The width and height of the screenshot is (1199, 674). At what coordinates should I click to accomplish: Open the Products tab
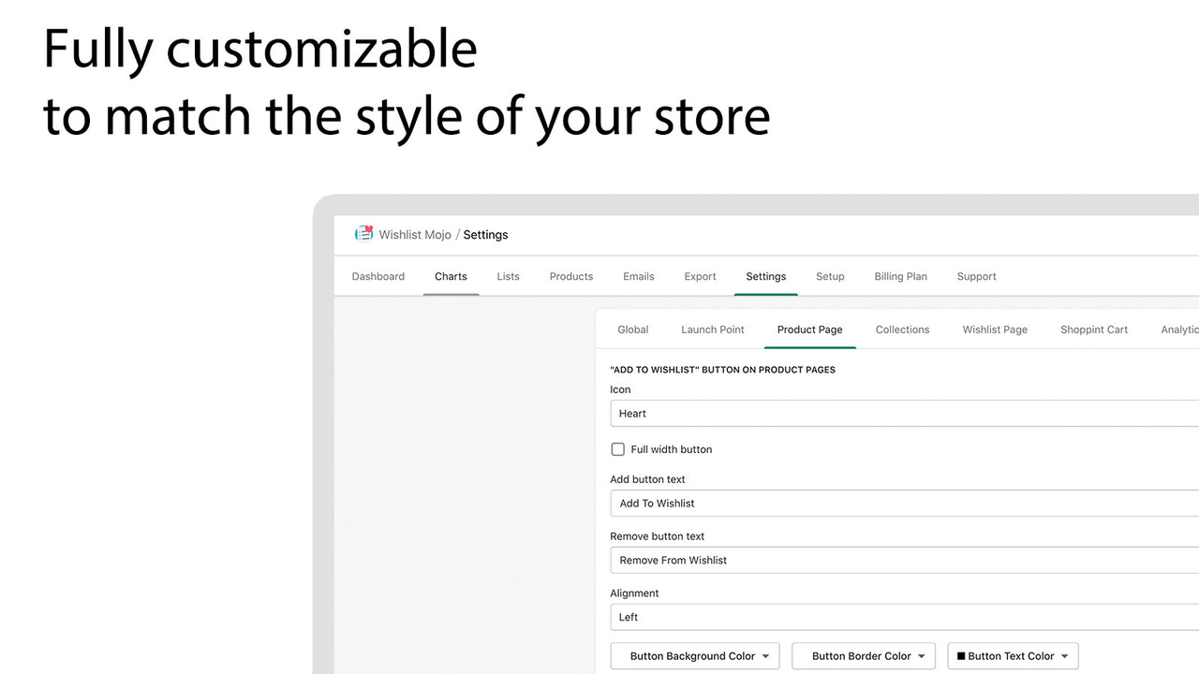point(571,276)
